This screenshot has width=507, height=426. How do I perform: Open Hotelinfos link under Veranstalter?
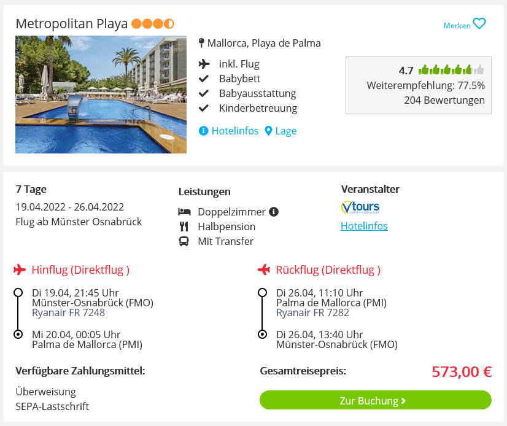364,226
